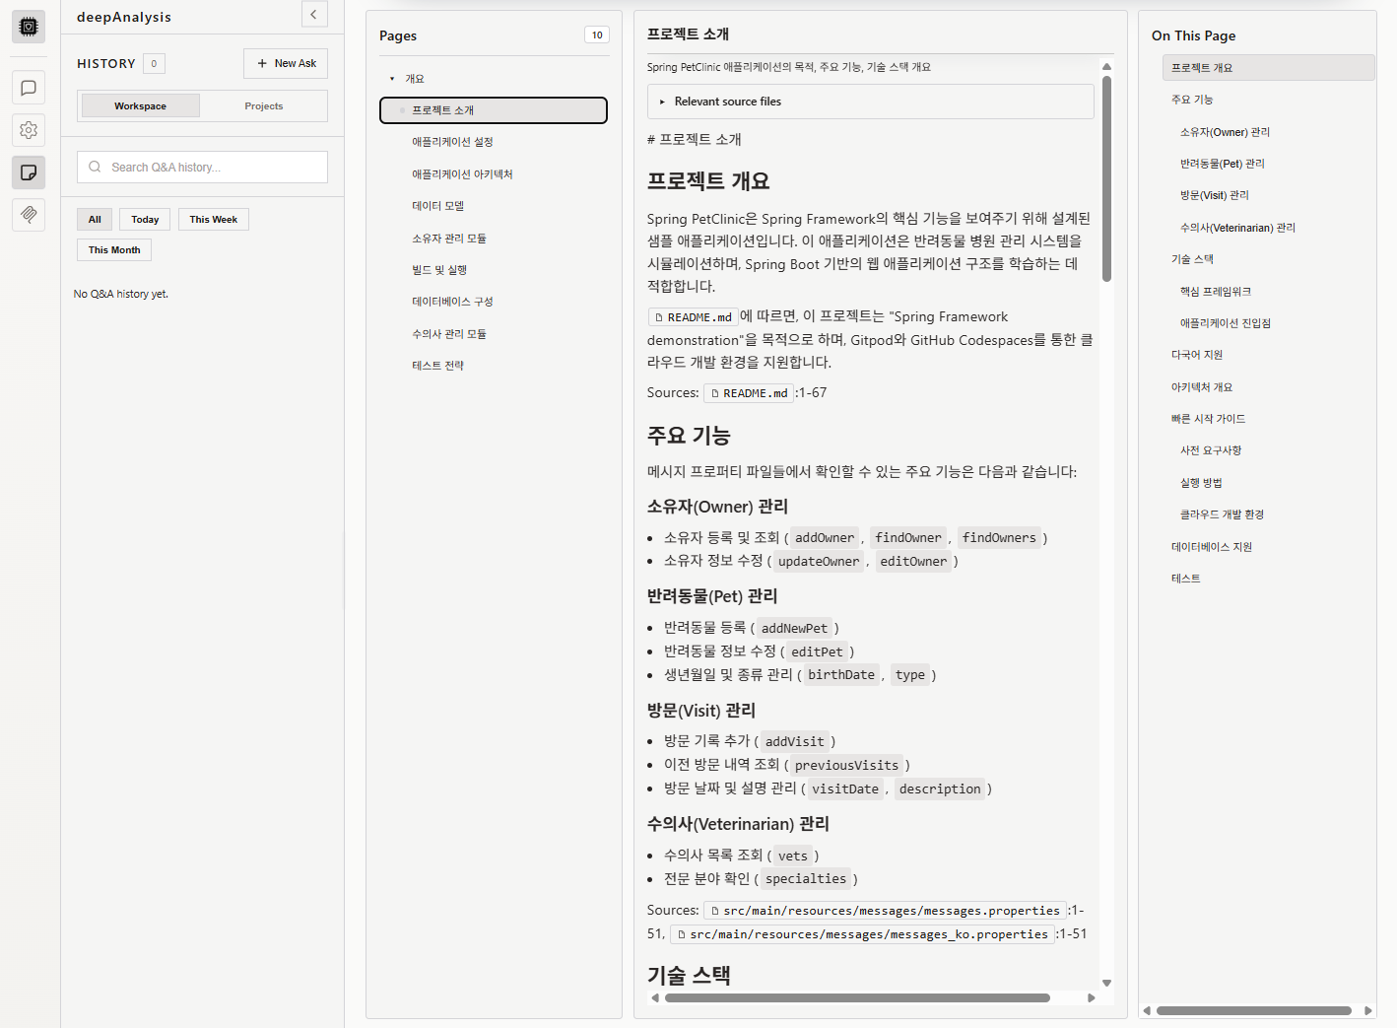Open the paperclip attachments sidebar icon
Screen dimensions: 1397x1028
29,214
